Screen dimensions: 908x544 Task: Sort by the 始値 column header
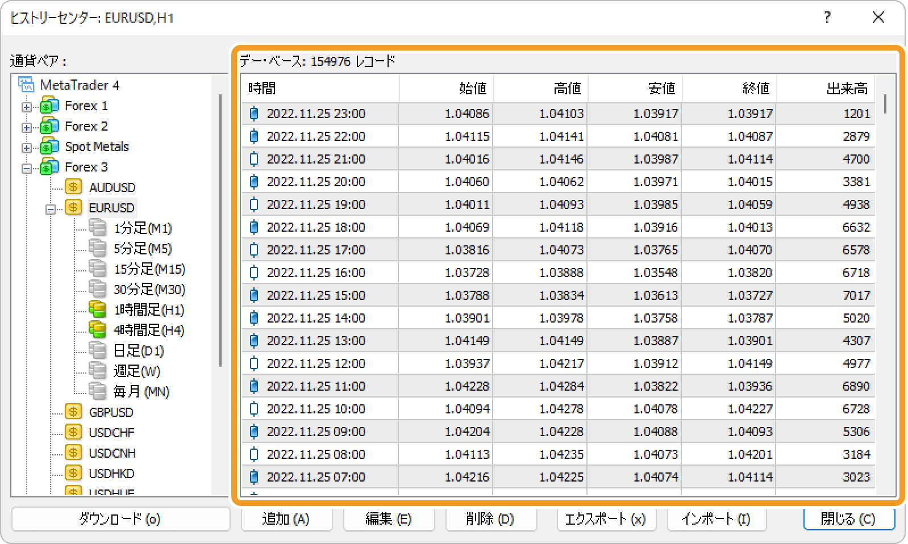pos(447,88)
